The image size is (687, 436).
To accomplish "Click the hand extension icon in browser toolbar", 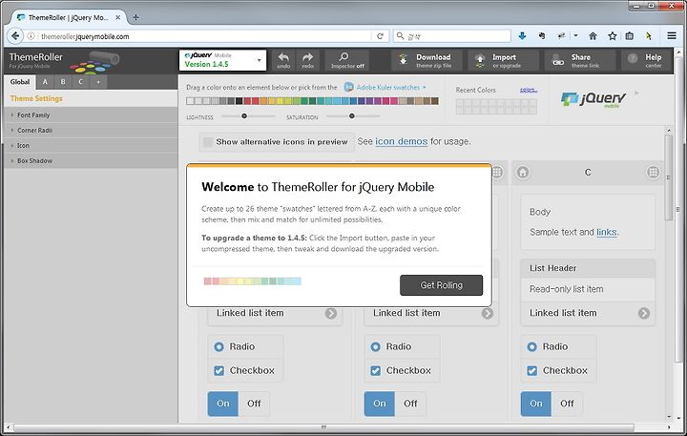I will tap(542, 36).
